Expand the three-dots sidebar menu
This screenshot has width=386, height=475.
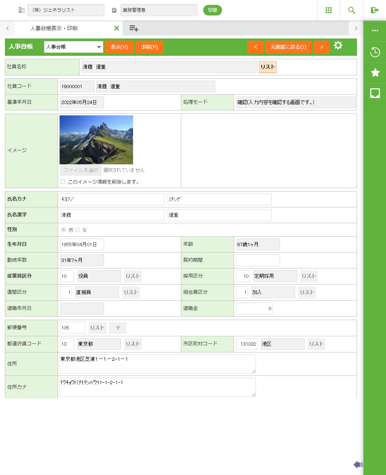[375, 31]
